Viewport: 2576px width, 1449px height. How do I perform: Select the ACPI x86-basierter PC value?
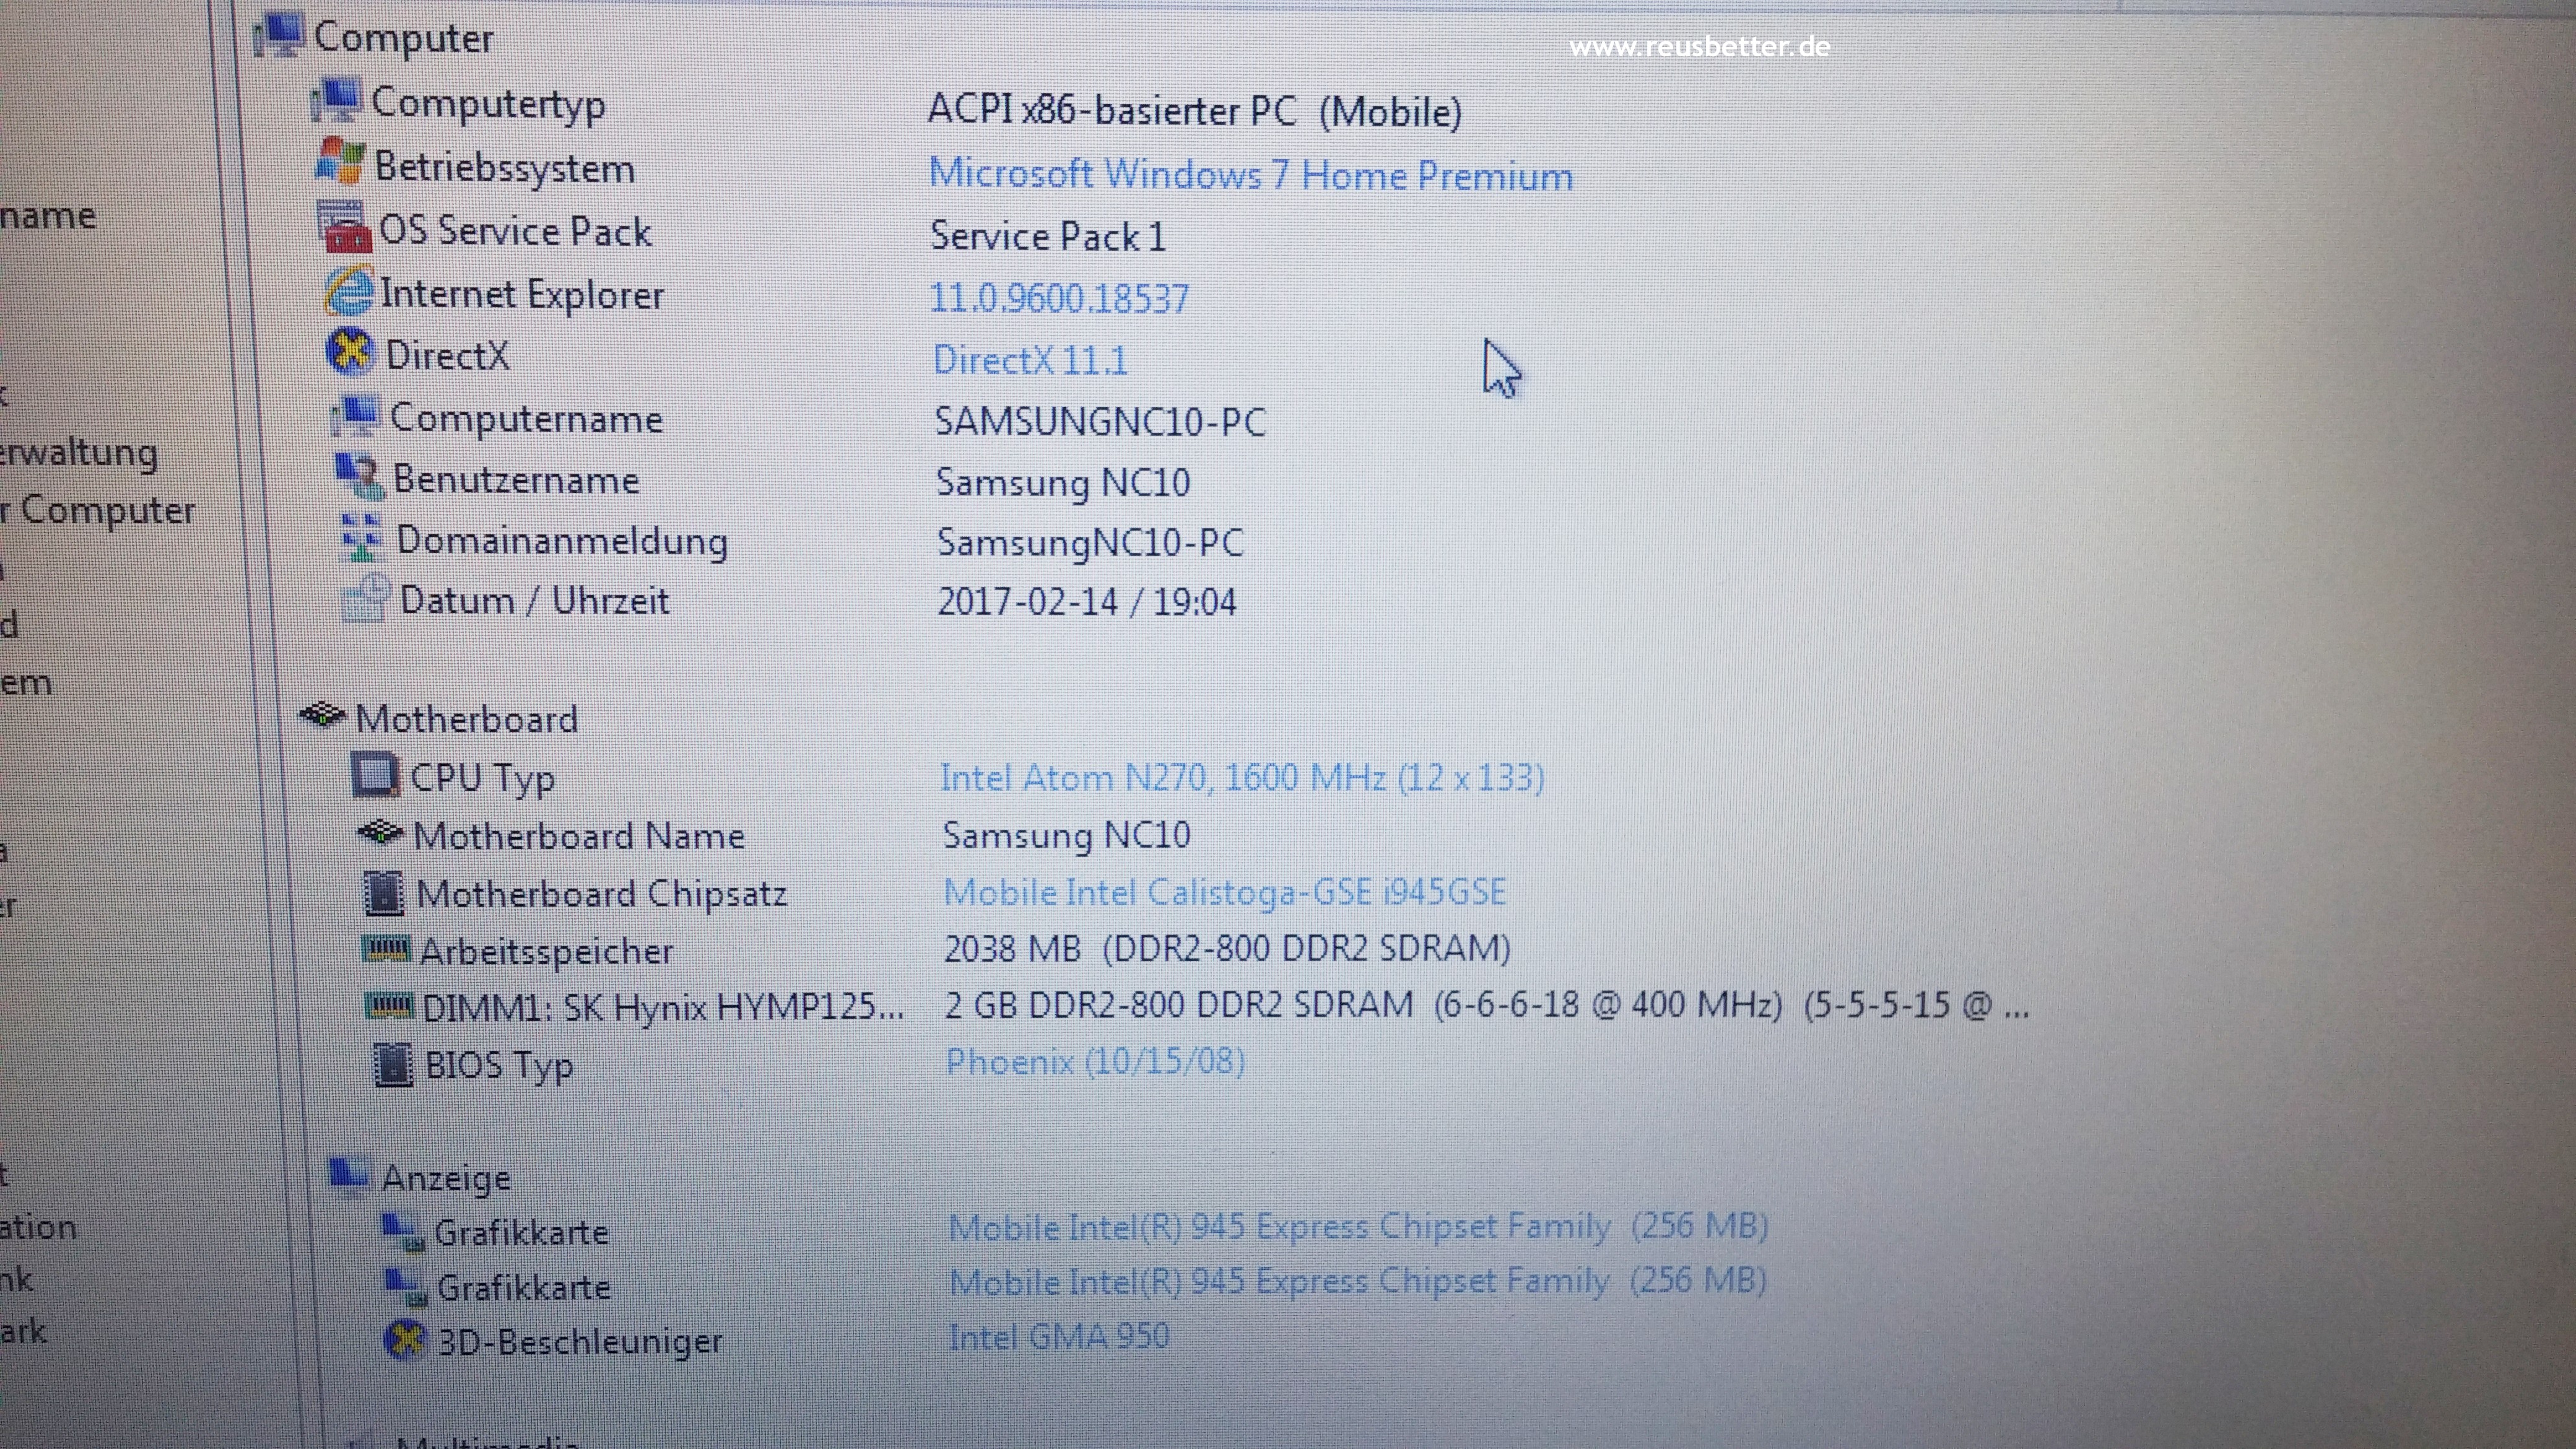(1195, 110)
